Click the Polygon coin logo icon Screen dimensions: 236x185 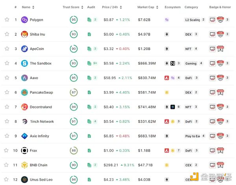24,20
